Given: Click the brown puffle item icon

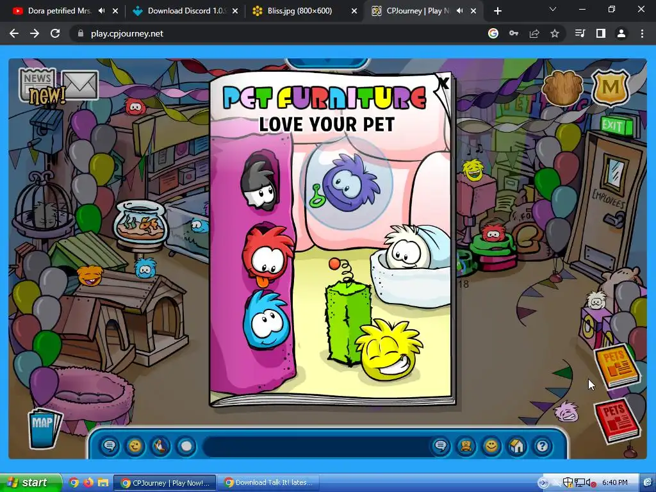Looking at the screenshot, I should tap(562, 88).
